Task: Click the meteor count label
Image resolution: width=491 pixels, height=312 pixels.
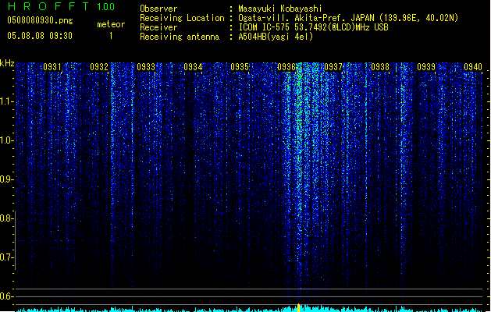Action: tap(111, 24)
